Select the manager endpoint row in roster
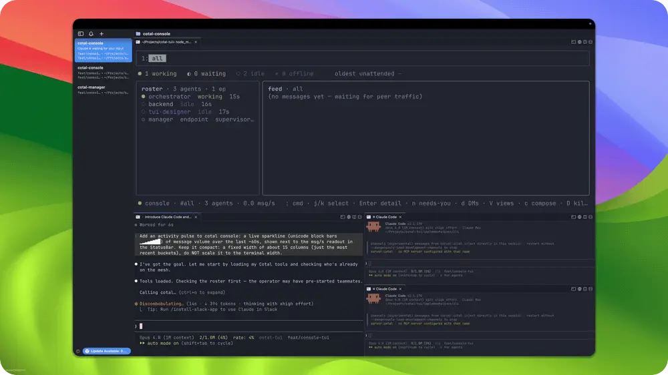Screen dimensions: 668x375 pos(197,119)
